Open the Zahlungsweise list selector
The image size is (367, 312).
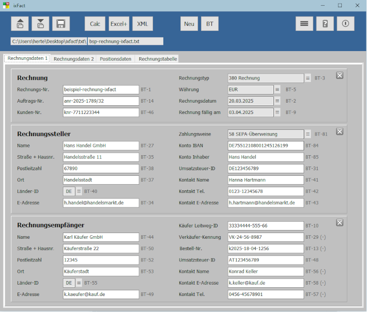coord(308,134)
